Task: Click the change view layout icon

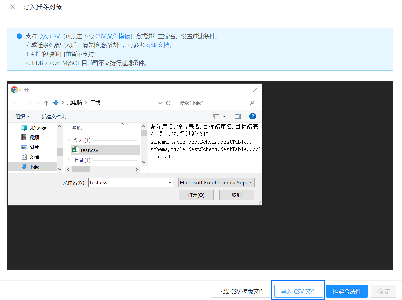Action: (216, 116)
